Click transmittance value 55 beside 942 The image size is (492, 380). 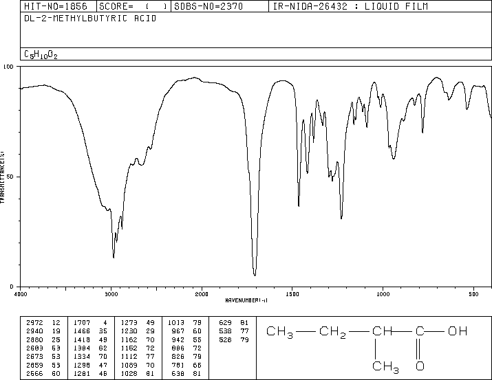pyautogui.click(x=197, y=340)
